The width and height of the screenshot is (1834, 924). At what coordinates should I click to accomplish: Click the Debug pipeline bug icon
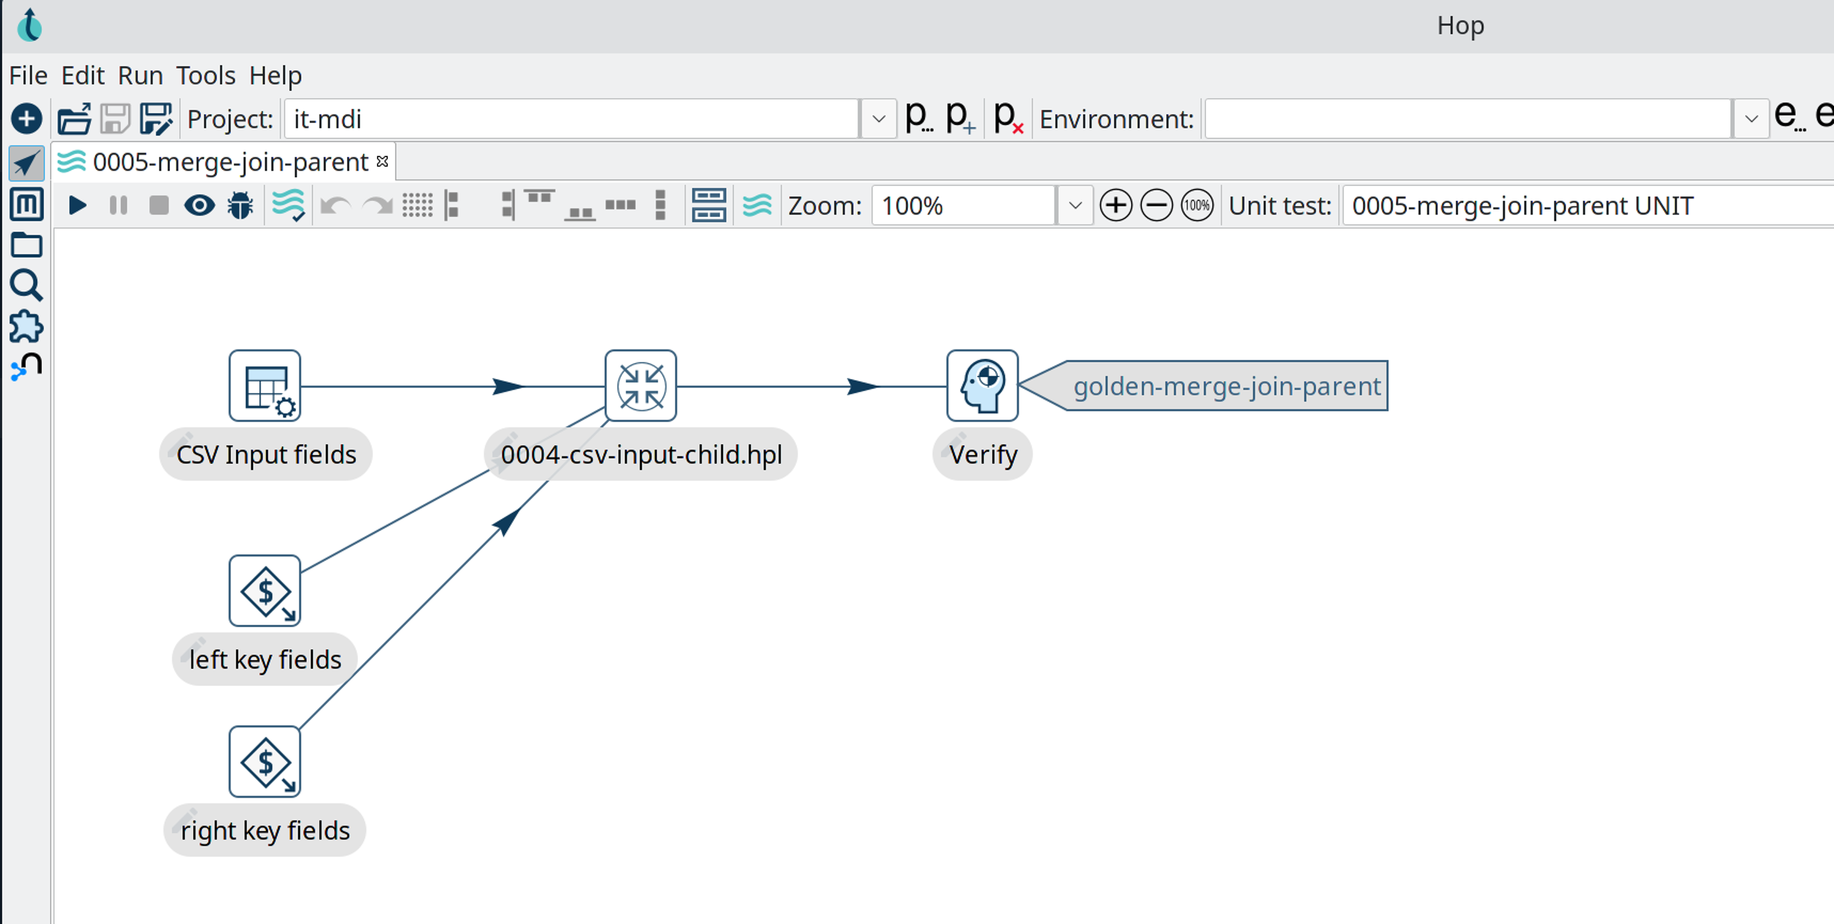tap(240, 206)
